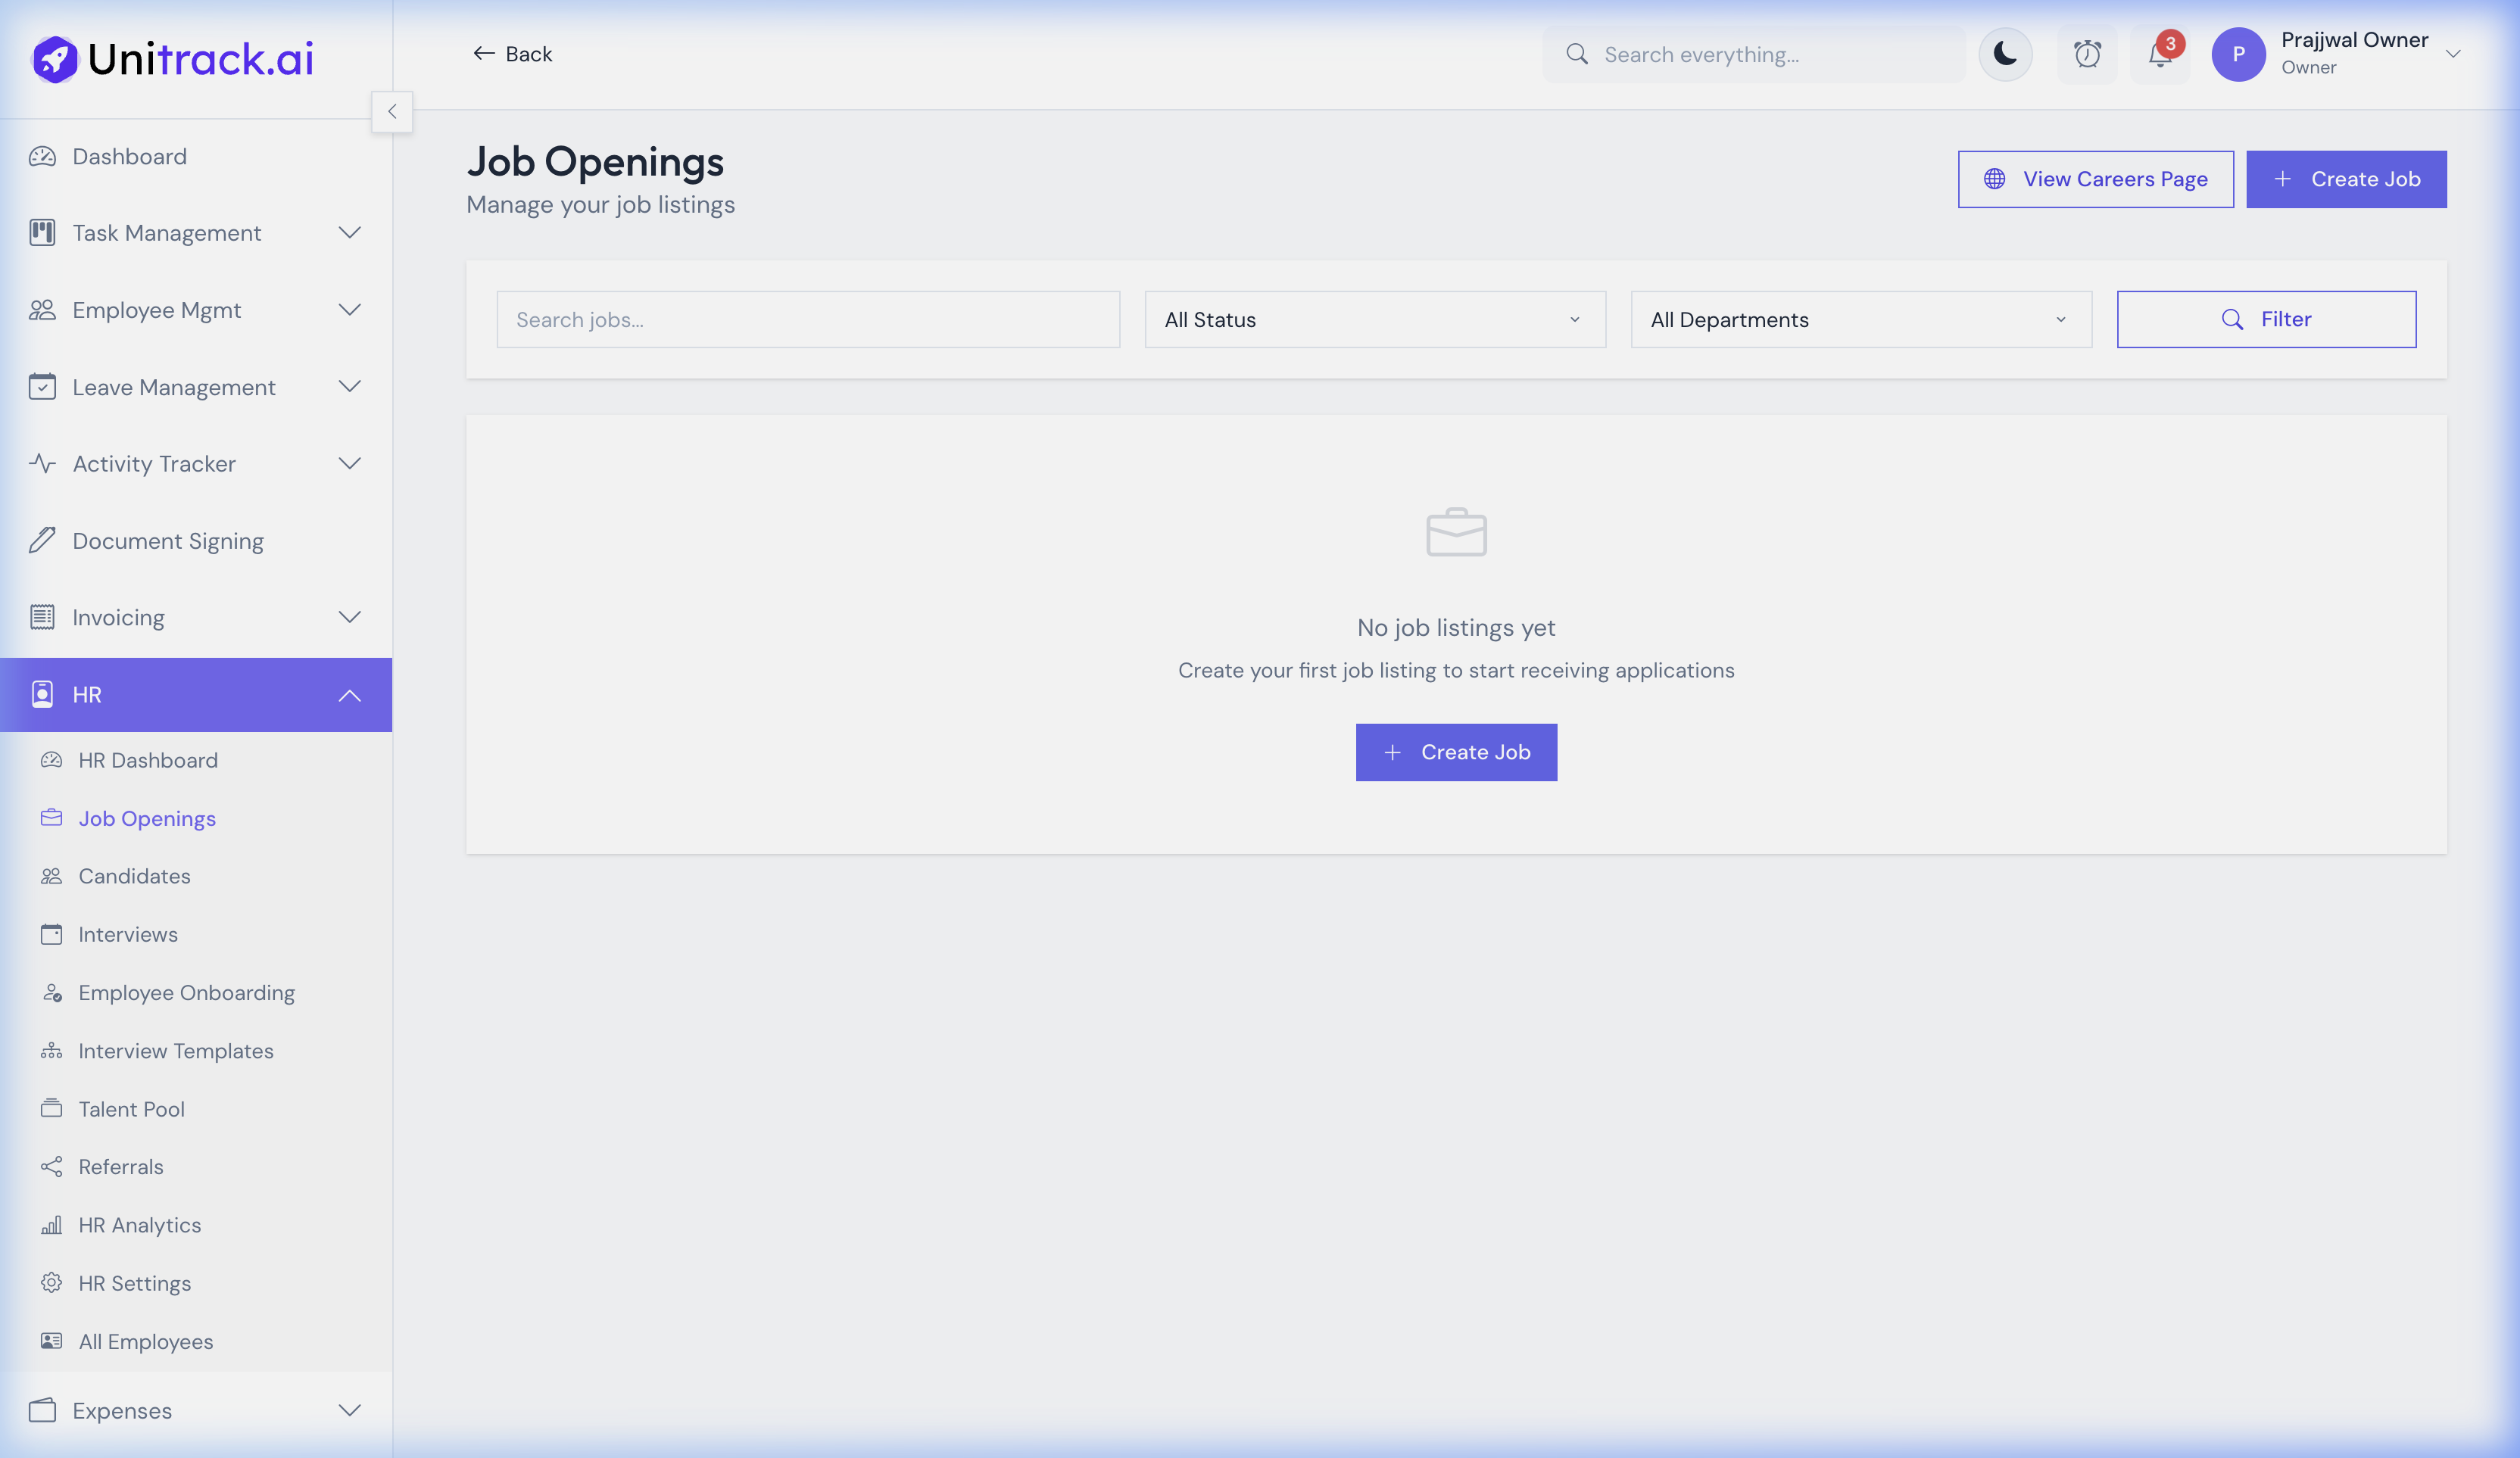The height and width of the screenshot is (1458, 2520).
Task: Open the timer clock icon
Action: (x=2087, y=54)
